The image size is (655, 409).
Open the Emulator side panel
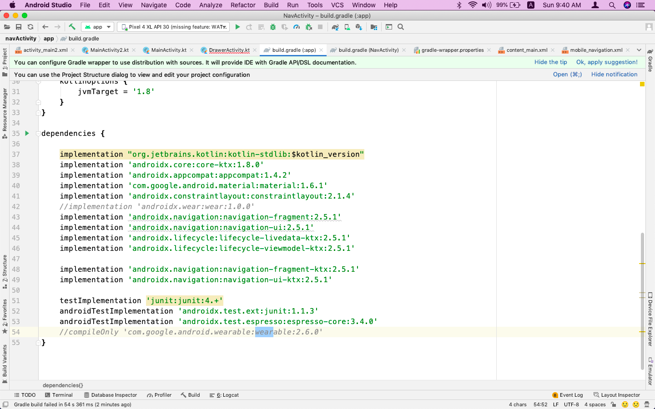pyautogui.click(x=650, y=371)
